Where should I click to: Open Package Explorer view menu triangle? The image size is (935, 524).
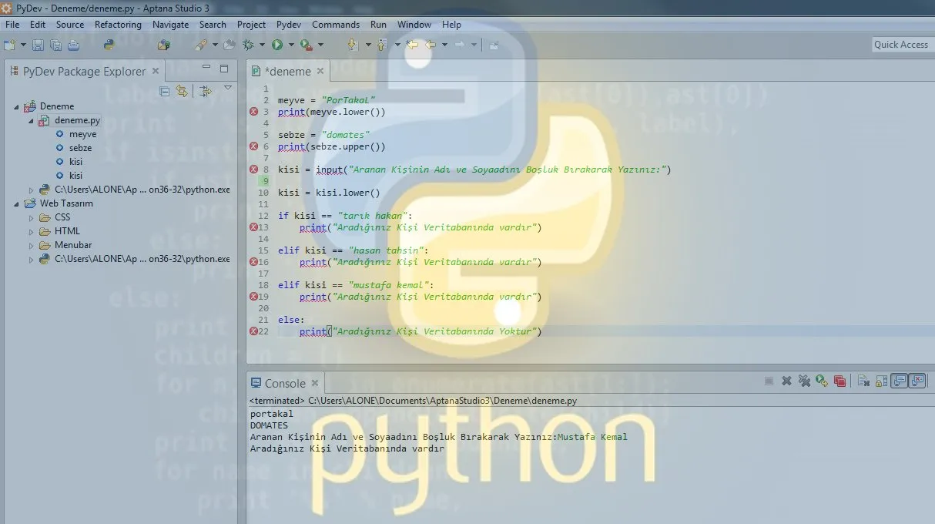coord(228,88)
